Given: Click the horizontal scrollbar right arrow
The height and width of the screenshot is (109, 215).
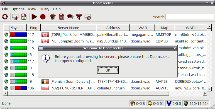Looking at the screenshot, I should (205, 93).
